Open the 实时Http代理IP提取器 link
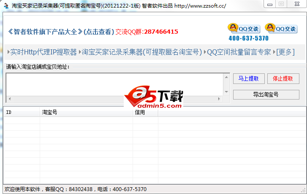The width and height of the screenshot is (307, 194). 43,52
